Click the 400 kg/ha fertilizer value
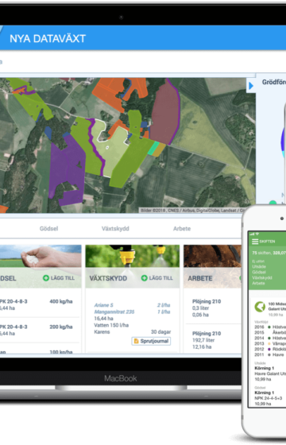Image resolution: width=286 pixels, height=445 pixels. point(61,301)
